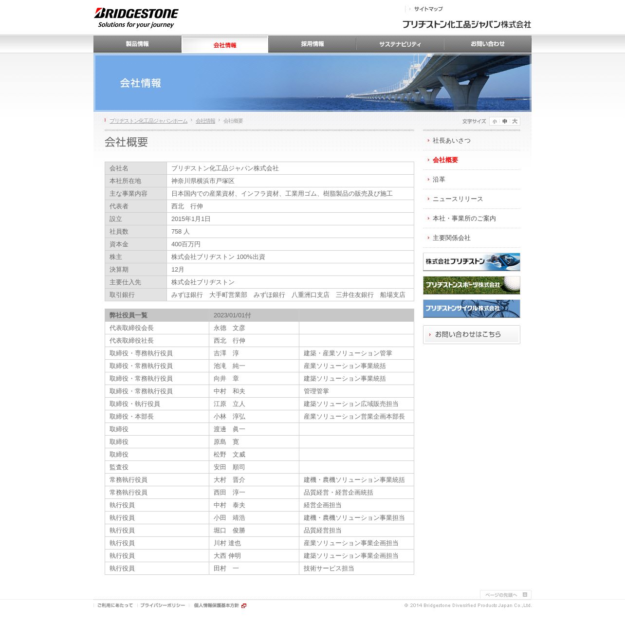Screen dimensions: 625x624
Task: Click the name 小林 淳弘
Action: pos(229,417)
